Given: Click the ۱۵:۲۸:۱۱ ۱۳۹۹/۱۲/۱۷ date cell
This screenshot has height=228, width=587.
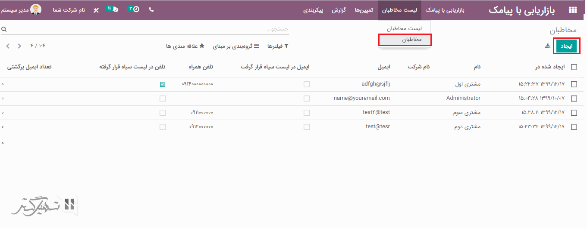Looking at the screenshot, I should tap(543, 113).
